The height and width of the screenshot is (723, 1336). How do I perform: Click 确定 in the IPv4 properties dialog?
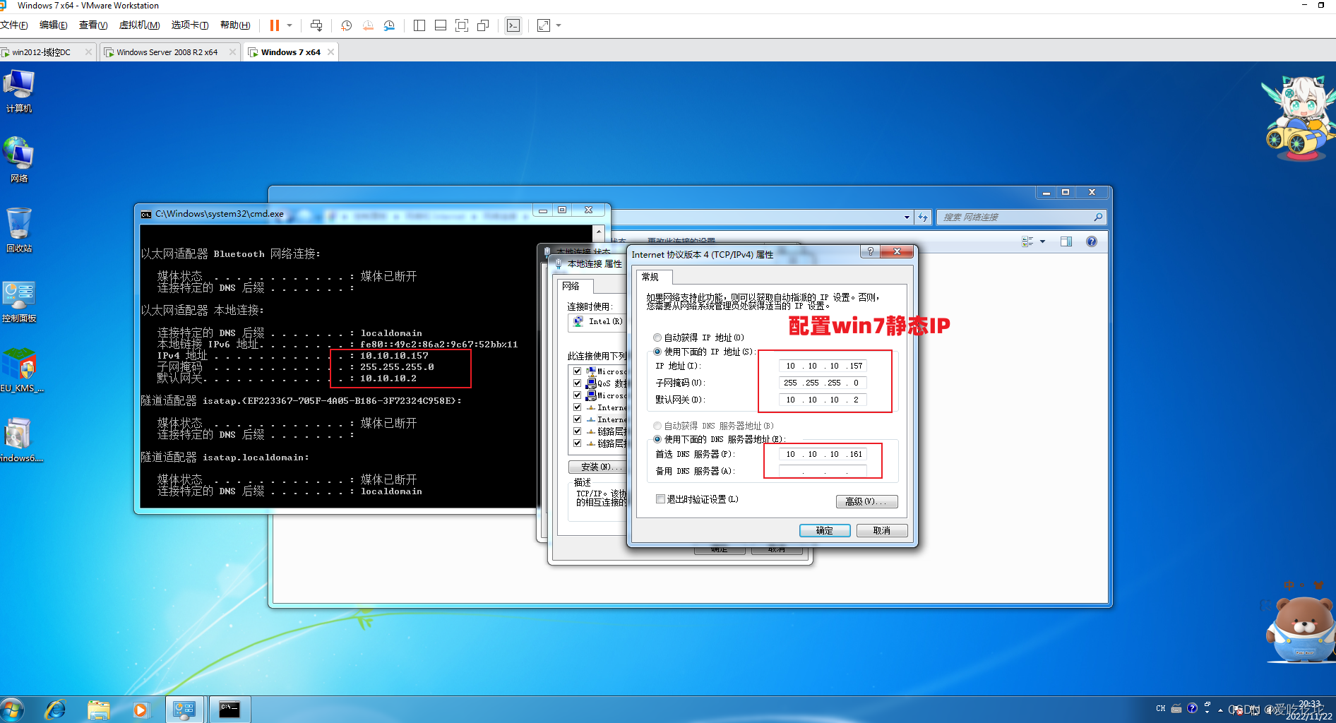coord(825,530)
